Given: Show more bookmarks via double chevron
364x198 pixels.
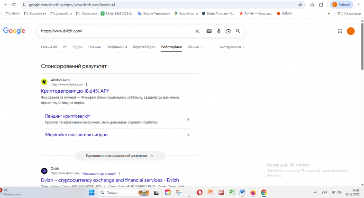Looking at the screenshot, I should point(329,13).
